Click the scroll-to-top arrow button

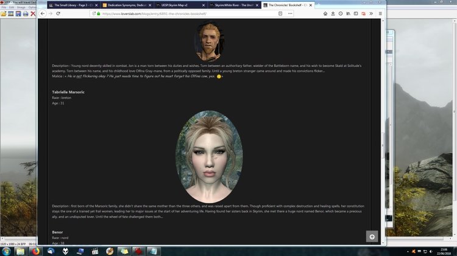click(x=372, y=237)
